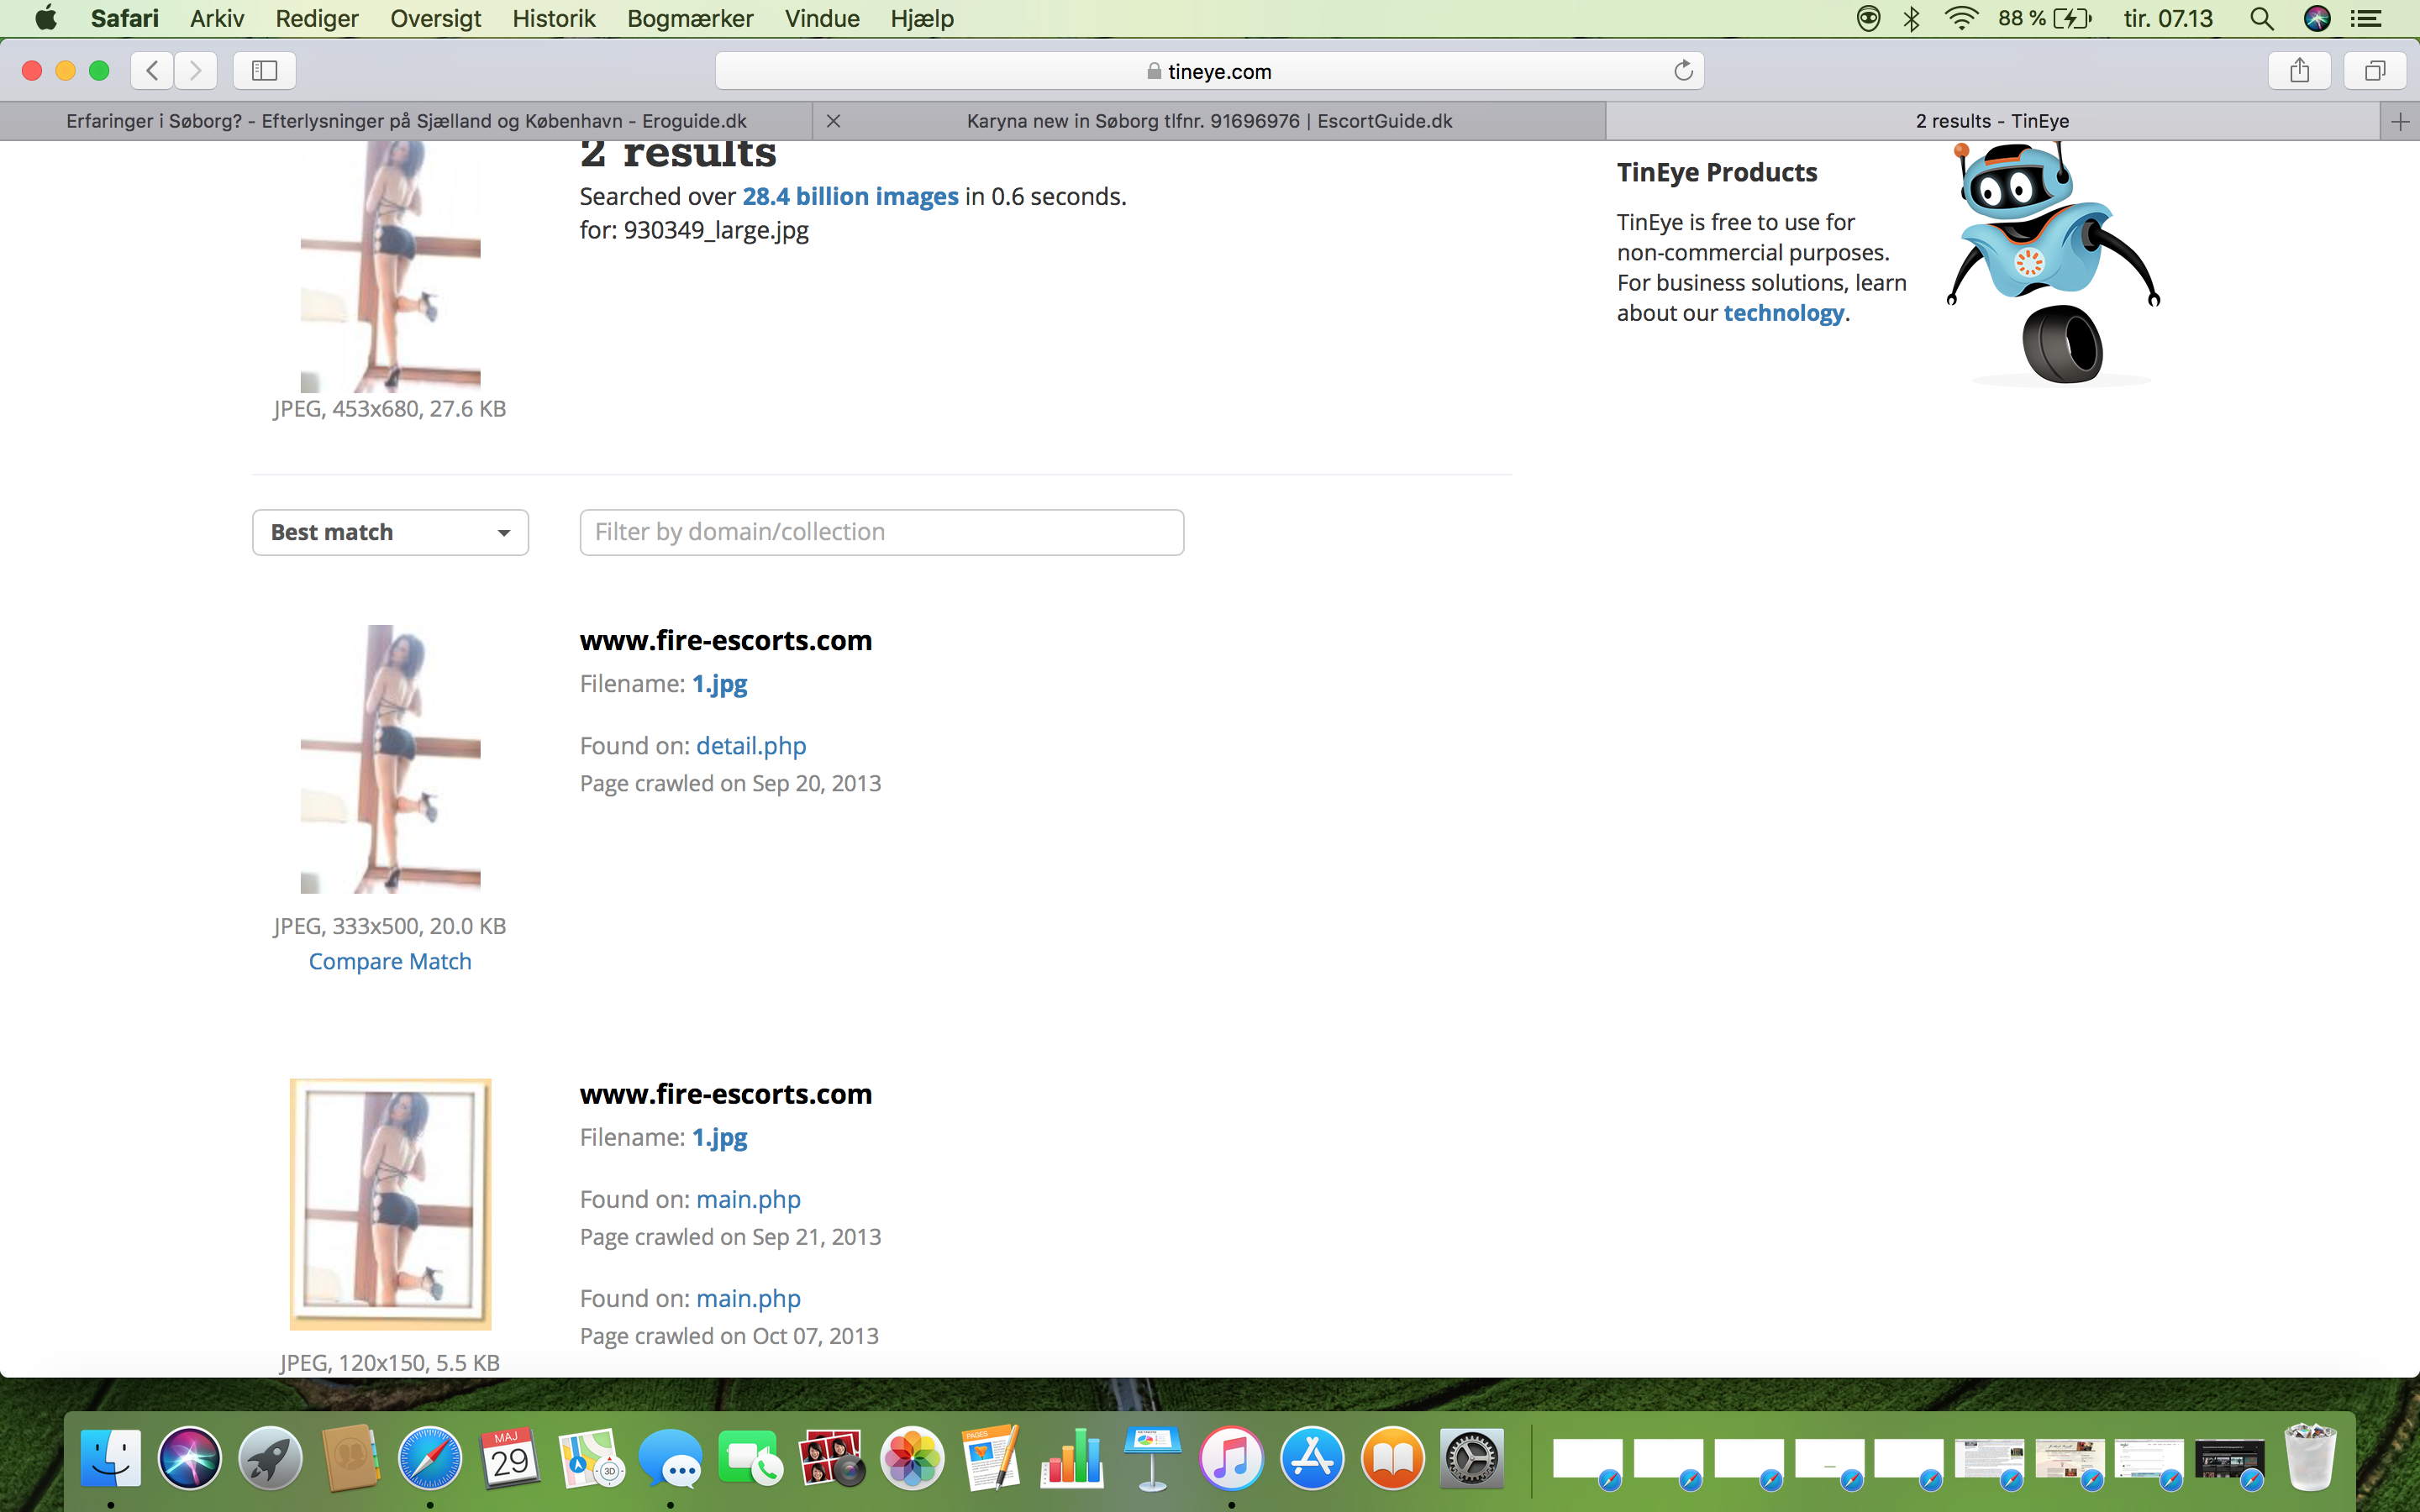This screenshot has height=1512, width=2420.
Task: Open the Rediger menu
Action: 317,19
